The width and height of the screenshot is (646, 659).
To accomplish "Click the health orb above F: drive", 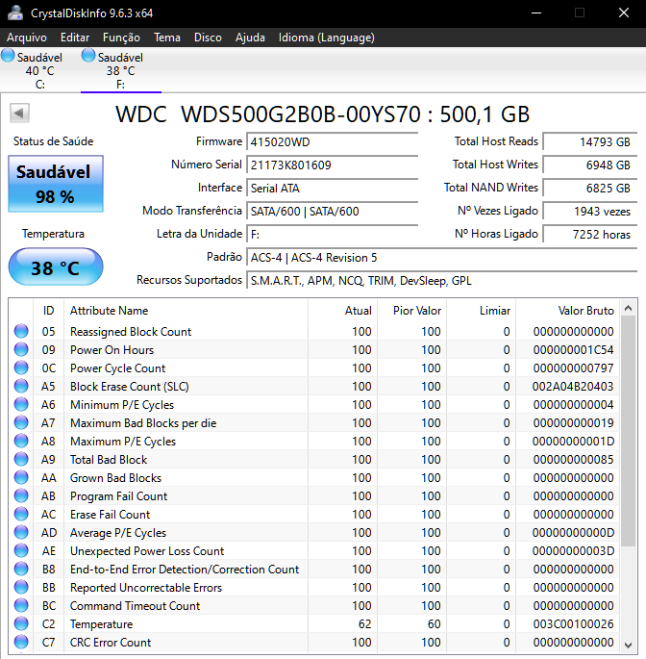I will pyautogui.click(x=88, y=56).
